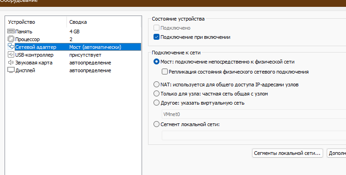The image size is (346, 175).
Task: Select the 'Память' row
Action: point(74,32)
